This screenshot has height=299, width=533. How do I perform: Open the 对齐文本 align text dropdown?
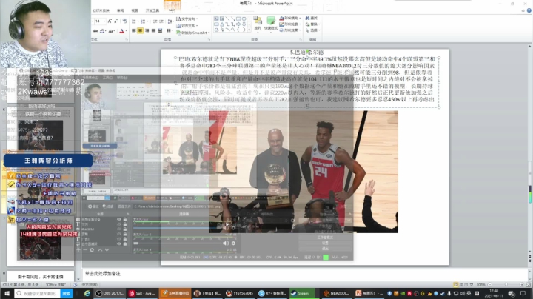coord(187,26)
